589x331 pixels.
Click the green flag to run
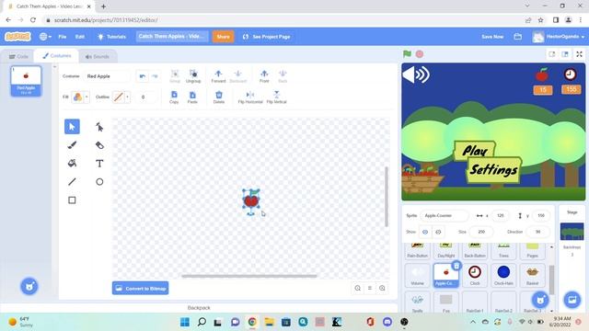[x=407, y=54]
